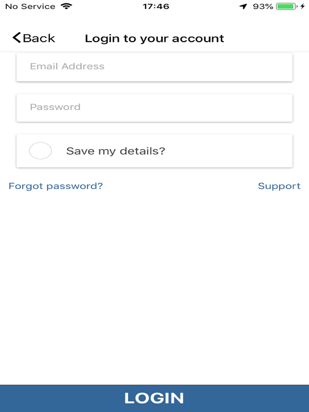Tap the "Save my details?" label text
Image resolution: width=309 pixels, height=412 pixels.
tap(116, 151)
